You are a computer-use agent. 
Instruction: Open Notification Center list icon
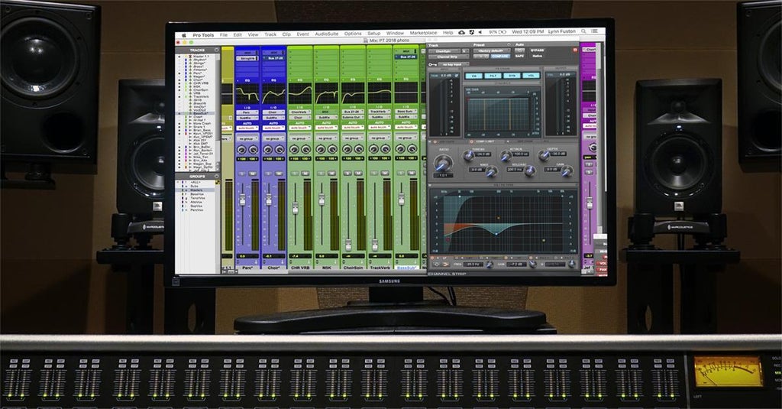[x=594, y=31]
